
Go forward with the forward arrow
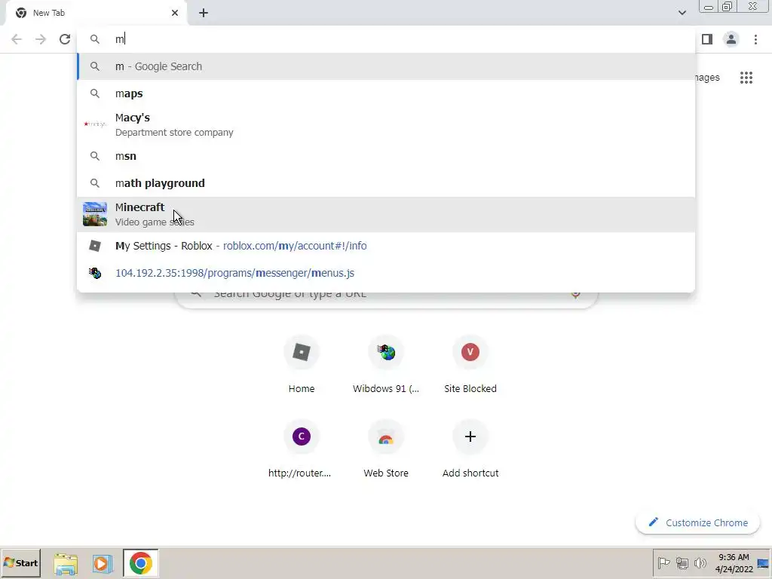tap(41, 39)
